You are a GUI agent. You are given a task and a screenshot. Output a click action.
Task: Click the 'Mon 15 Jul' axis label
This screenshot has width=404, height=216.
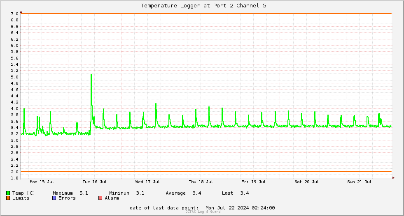(42, 182)
